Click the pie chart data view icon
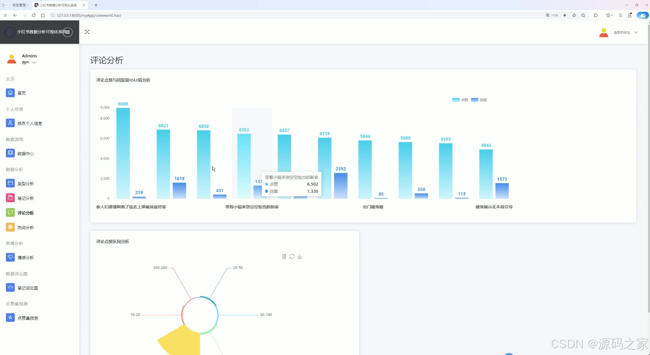Image resolution: width=650 pixels, height=355 pixels. (x=284, y=256)
